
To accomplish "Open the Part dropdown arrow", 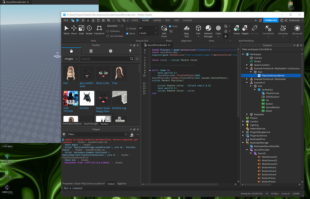I will coord(198,37).
